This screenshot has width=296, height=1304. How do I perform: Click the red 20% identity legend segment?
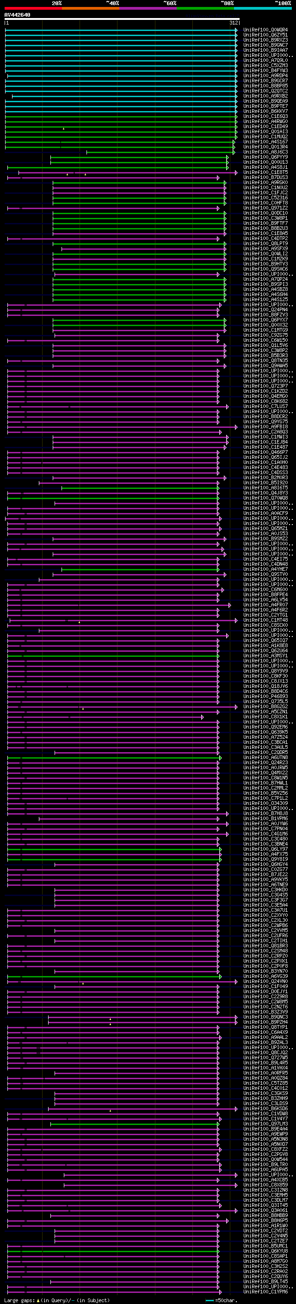[33, 8]
